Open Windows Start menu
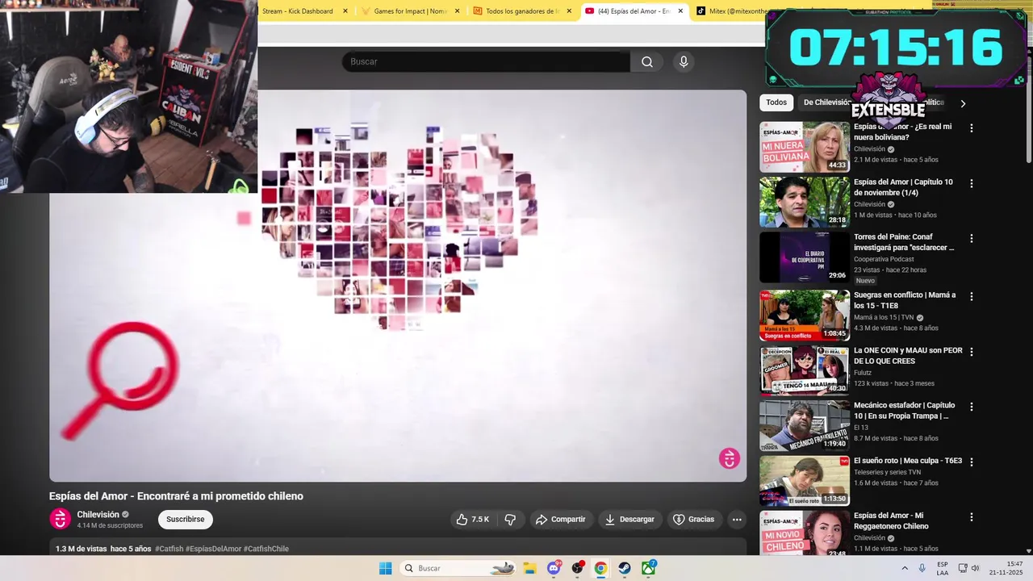The height and width of the screenshot is (581, 1033). point(386,568)
